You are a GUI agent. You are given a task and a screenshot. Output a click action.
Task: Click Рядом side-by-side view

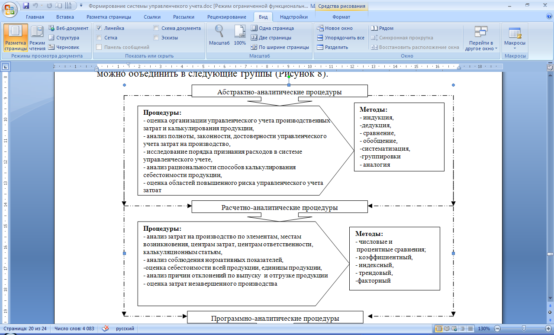382,28
